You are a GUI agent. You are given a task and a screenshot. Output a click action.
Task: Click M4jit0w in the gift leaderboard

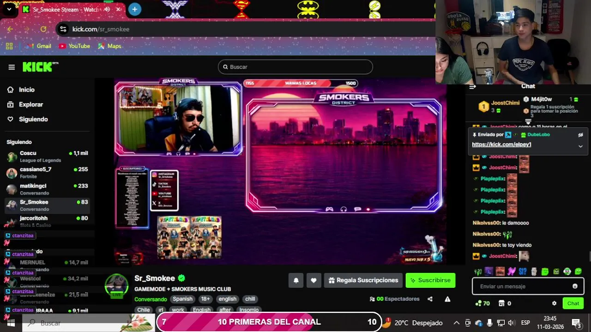(541, 99)
